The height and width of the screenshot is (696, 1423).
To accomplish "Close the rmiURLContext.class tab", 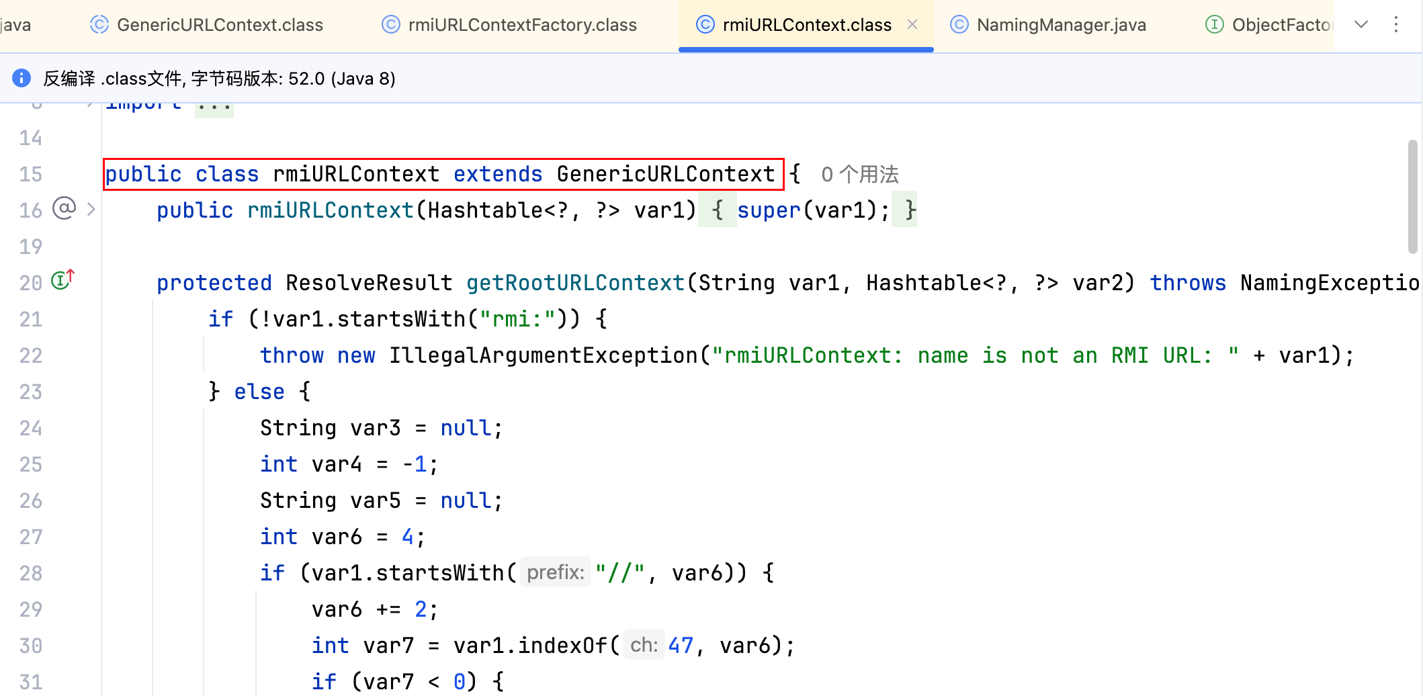I will (x=912, y=25).
